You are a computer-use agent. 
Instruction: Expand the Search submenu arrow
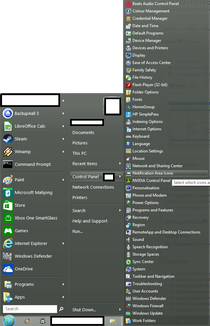tap(120, 210)
